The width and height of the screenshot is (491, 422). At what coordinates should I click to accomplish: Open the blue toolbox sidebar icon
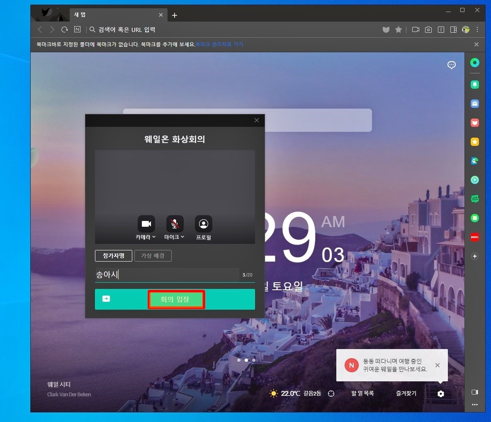point(475,104)
